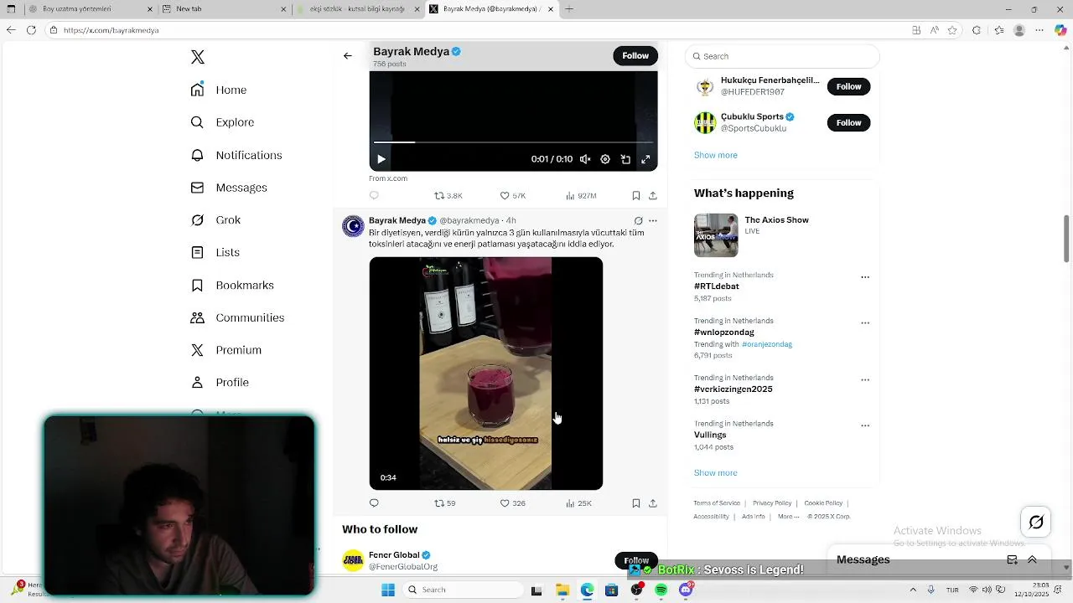Open Grok in the sidebar

coord(215,219)
